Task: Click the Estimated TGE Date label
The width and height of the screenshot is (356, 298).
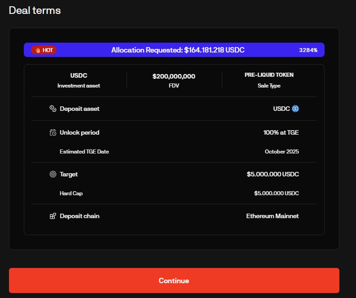Action: (84, 152)
